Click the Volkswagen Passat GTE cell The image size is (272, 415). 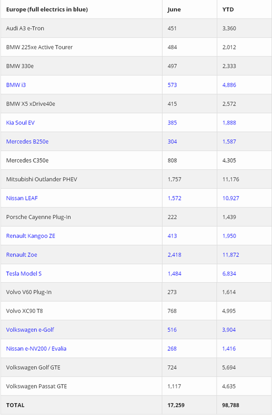click(82, 386)
